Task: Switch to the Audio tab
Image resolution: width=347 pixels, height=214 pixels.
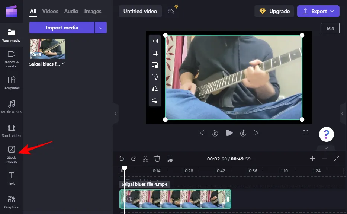Action: (71, 11)
